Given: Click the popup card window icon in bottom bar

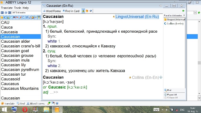Looking at the screenshot, I should 53,103.
